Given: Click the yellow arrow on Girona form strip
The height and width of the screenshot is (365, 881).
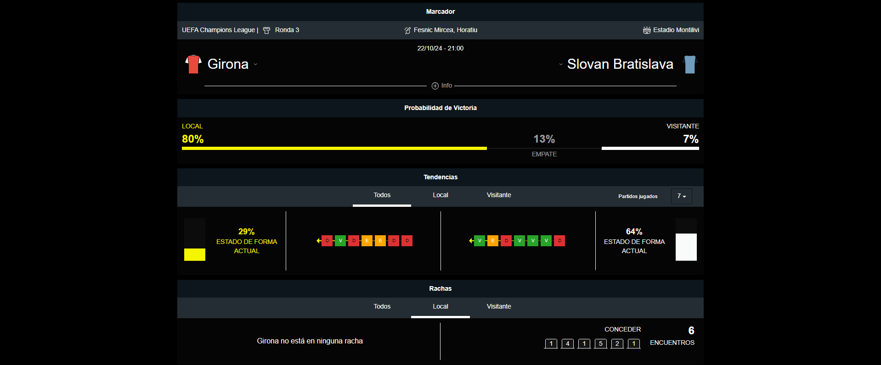Looking at the screenshot, I should pyautogui.click(x=319, y=241).
